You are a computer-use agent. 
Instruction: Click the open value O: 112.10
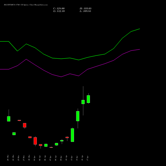coord(59,11)
